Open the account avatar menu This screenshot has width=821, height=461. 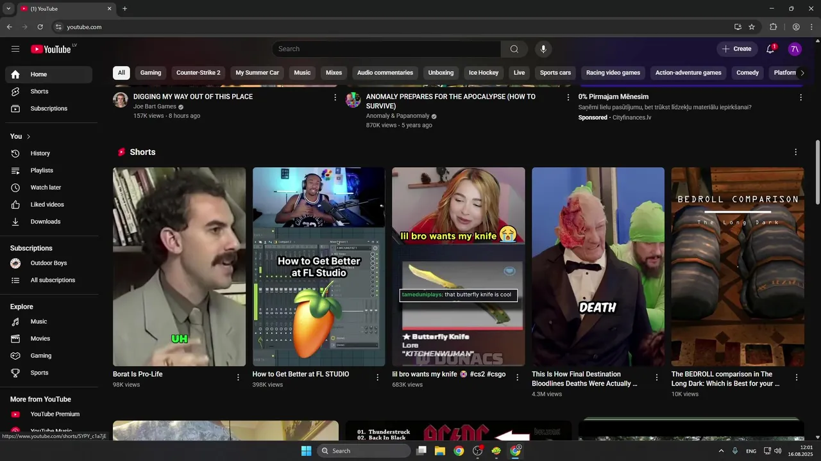click(795, 49)
